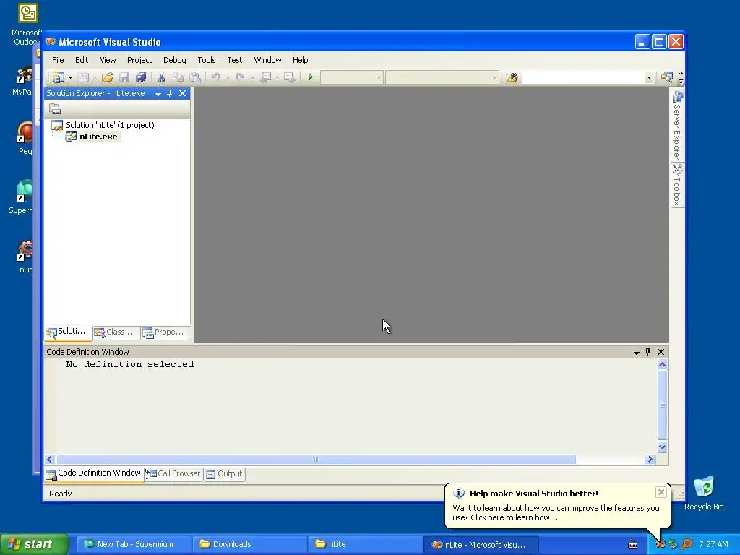Open the Solution Platforms combo box
This screenshot has width=740, height=555.
tap(442, 77)
